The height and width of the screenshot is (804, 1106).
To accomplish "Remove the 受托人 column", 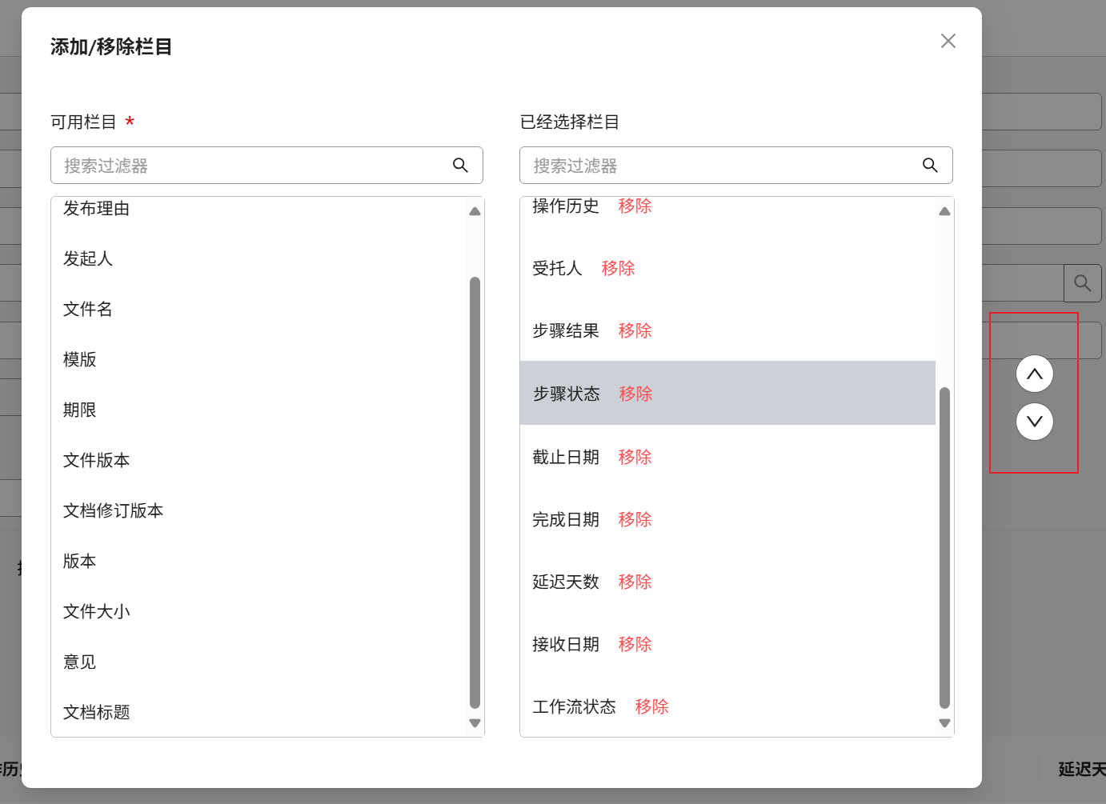I will pyautogui.click(x=618, y=269).
